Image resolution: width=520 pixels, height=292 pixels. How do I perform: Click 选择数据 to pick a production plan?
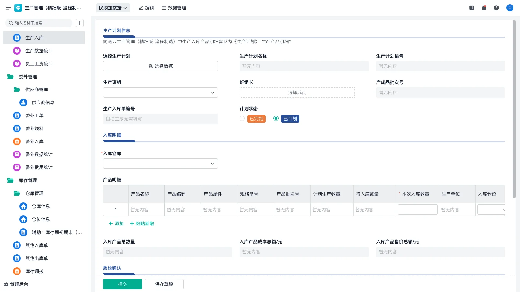[x=160, y=66]
